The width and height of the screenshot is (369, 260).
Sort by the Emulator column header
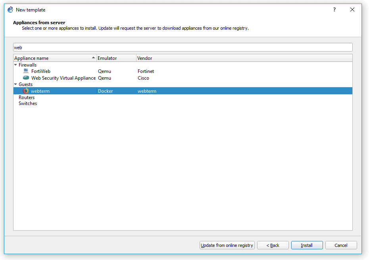pyautogui.click(x=116, y=58)
